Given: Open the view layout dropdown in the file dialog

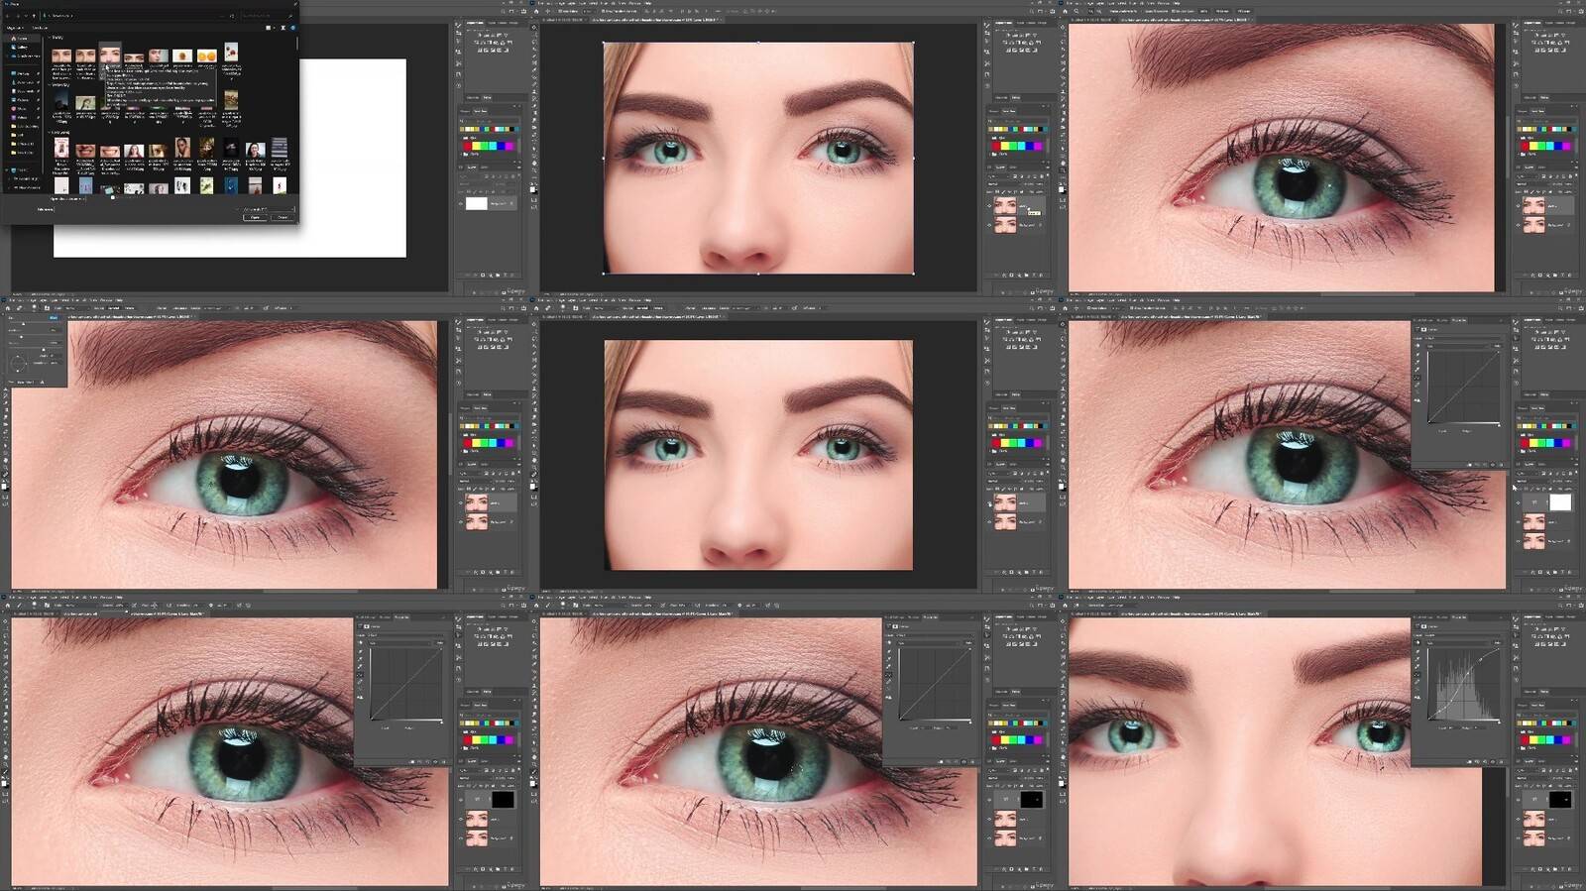Looking at the screenshot, I should coord(273,28).
